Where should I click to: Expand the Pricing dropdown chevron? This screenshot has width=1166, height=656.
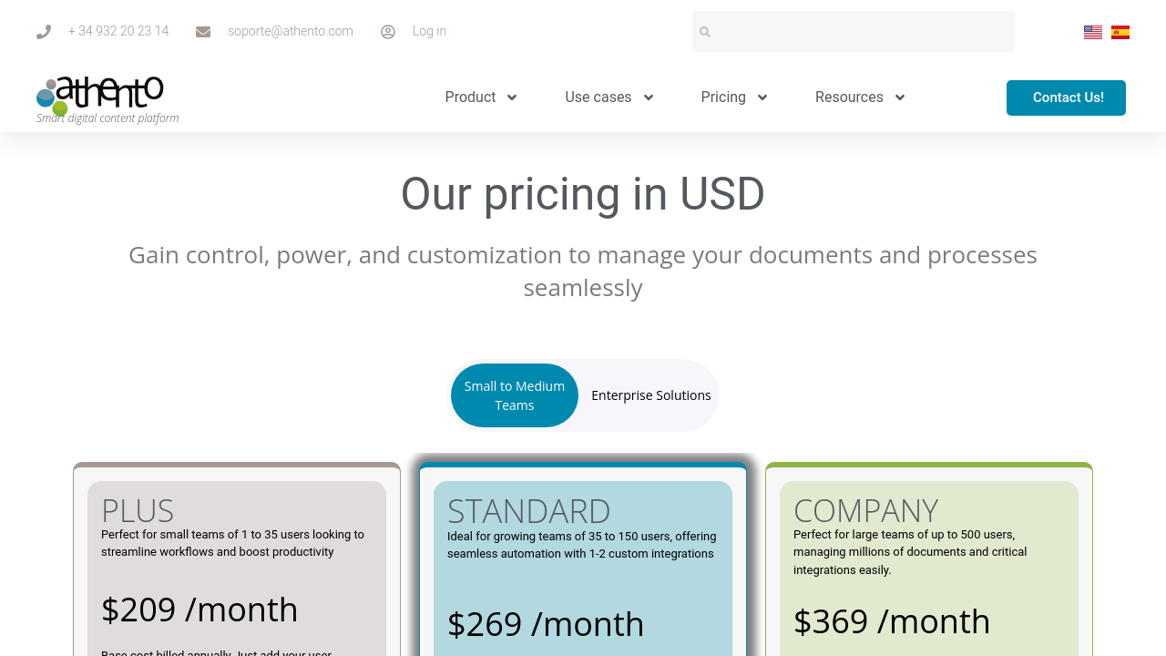click(762, 97)
